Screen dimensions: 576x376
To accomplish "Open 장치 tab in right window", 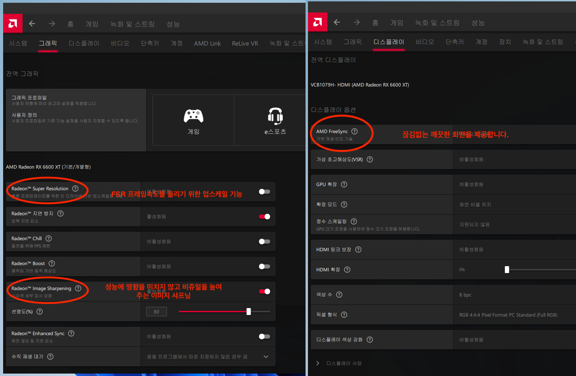I will 505,42.
